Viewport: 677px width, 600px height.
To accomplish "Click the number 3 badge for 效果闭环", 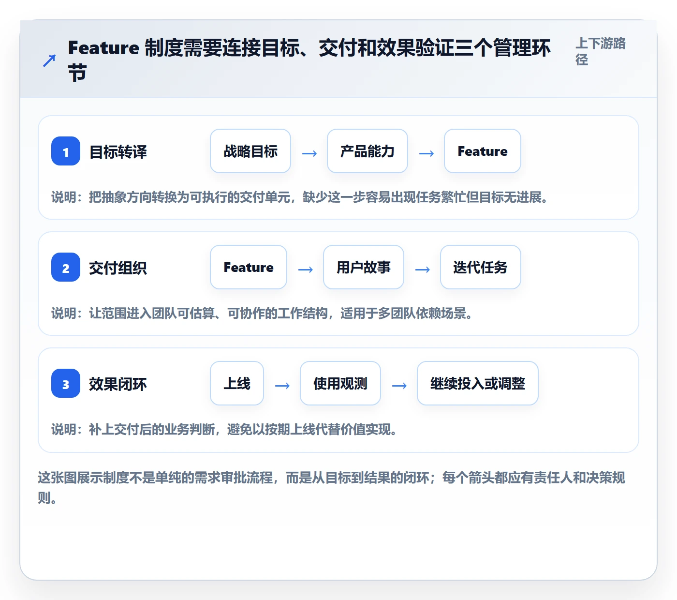I will [66, 383].
